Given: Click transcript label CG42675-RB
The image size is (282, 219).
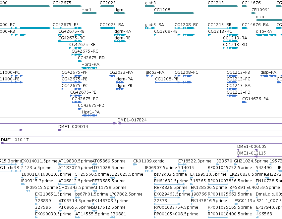Looking at the screenshot, I should (x=71, y=31).
